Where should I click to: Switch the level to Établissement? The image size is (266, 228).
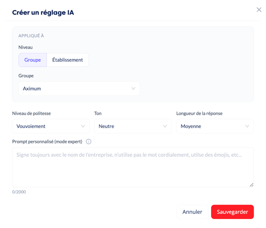pos(67,60)
